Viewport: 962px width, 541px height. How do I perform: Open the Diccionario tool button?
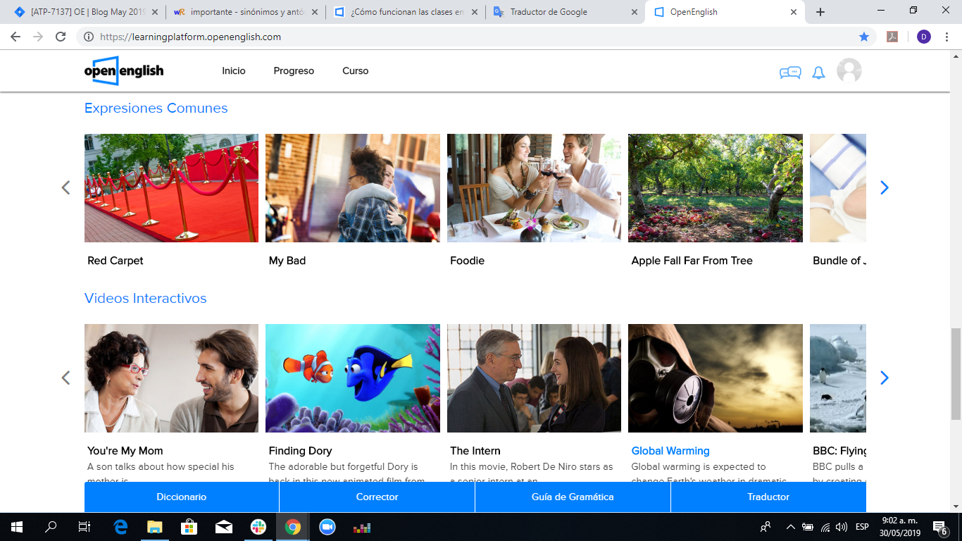point(182,497)
